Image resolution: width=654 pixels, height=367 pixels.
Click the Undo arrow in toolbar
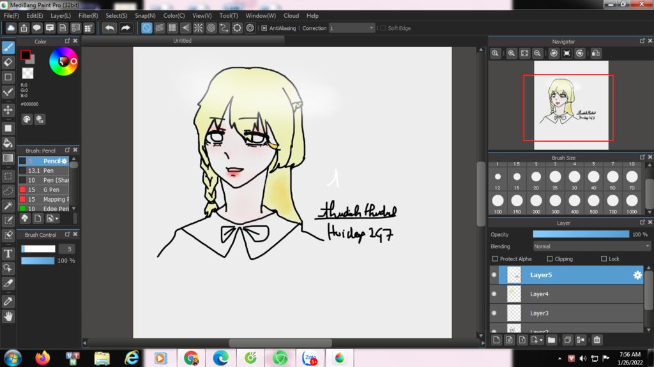click(x=110, y=28)
